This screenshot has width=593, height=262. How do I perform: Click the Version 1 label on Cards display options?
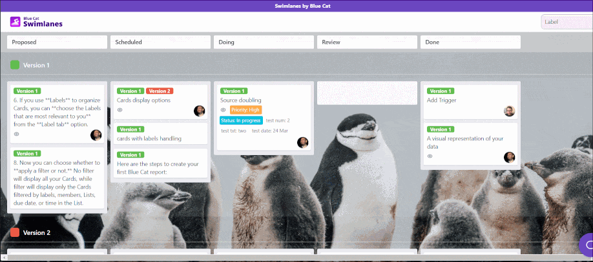coord(130,91)
